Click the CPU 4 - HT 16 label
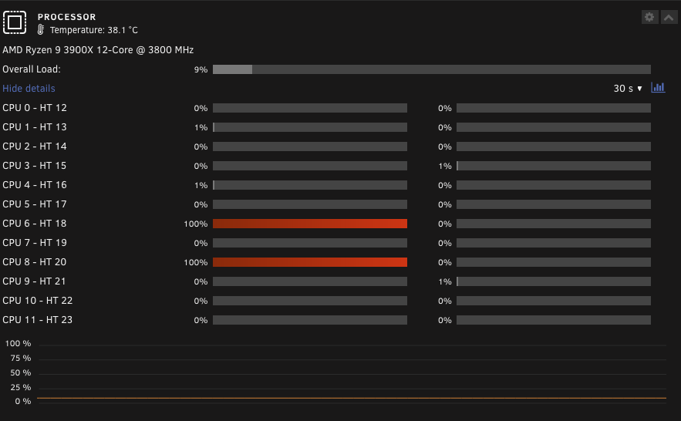The height and width of the screenshot is (421, 681). [35, 185]
